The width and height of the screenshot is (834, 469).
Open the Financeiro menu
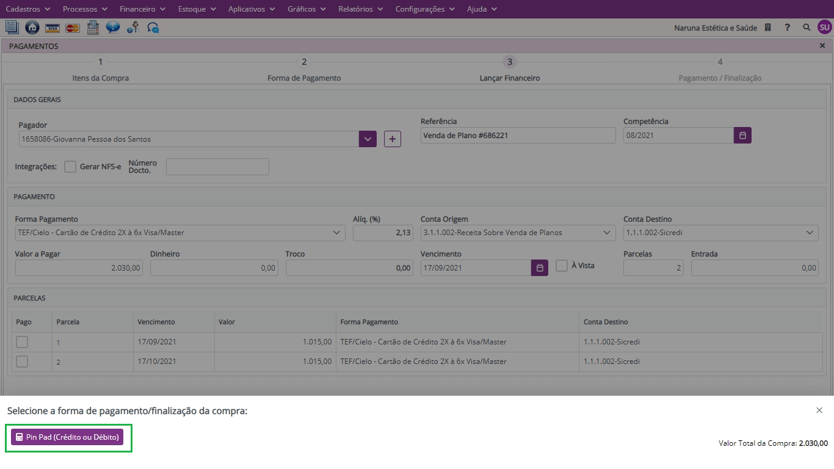[x=142, y=9]
